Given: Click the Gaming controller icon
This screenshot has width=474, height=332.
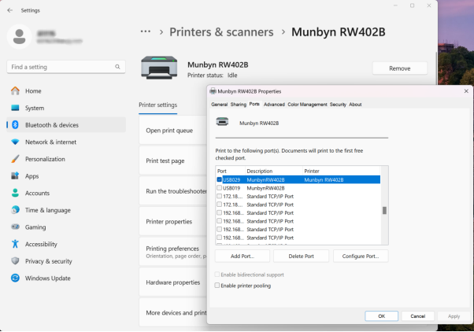Looking at the screenshot, I should 15,227.
